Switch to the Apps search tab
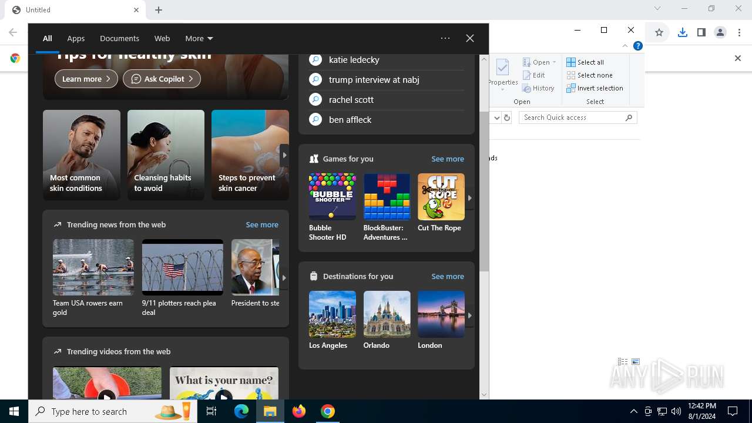The width and height of the screenshot is (752, 423). (x=76, y=38)
